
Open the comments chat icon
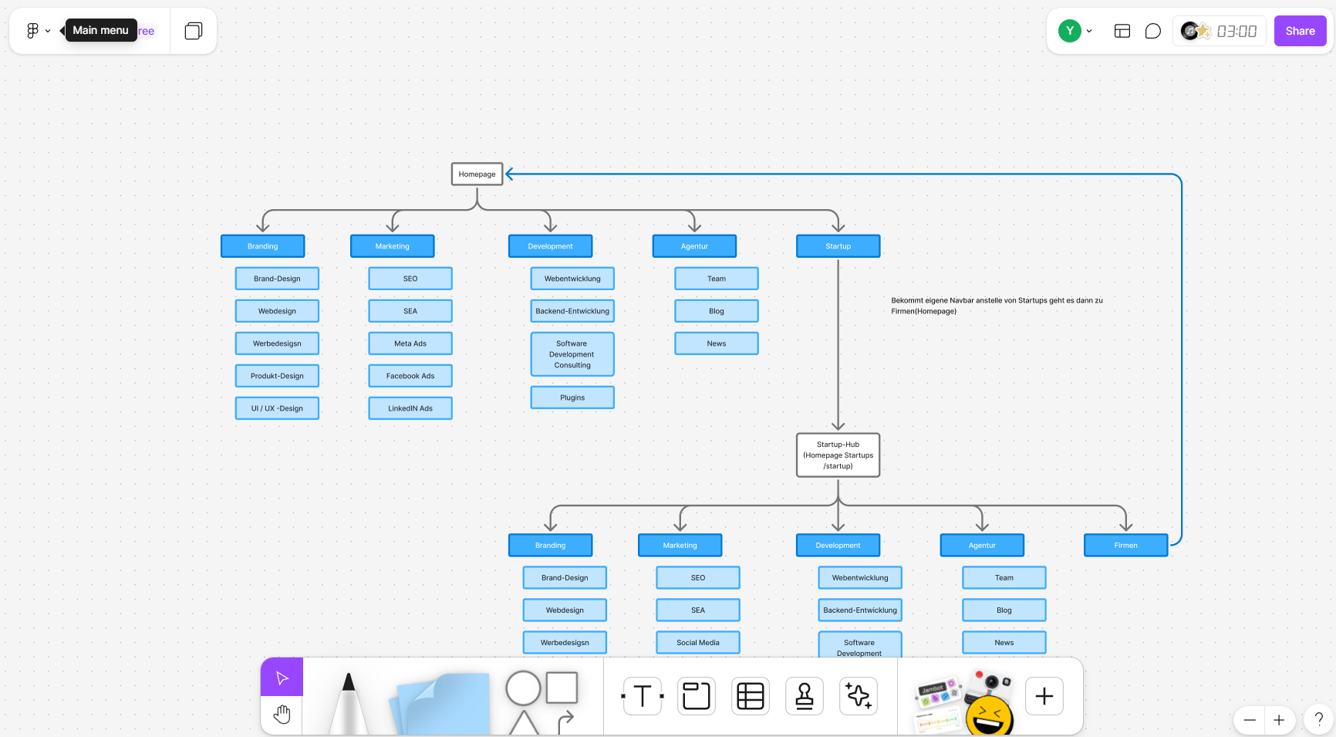tap(1153, 31)
